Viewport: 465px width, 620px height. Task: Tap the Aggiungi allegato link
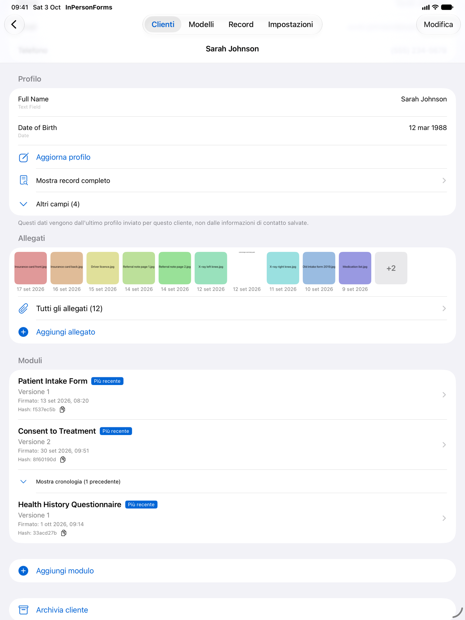tap(66, 332)
